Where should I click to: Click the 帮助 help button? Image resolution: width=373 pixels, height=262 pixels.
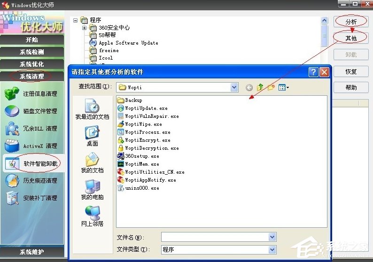tap(351, 87)
